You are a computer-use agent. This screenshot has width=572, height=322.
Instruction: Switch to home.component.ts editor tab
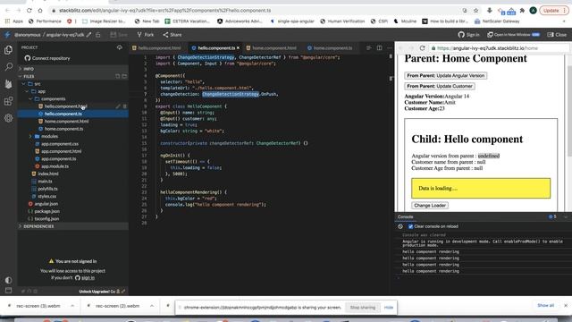tap(330, 47)
